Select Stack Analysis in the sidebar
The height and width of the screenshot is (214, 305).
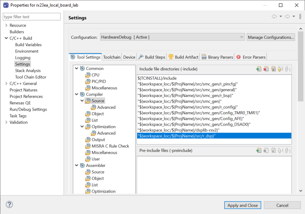[28, 71]
